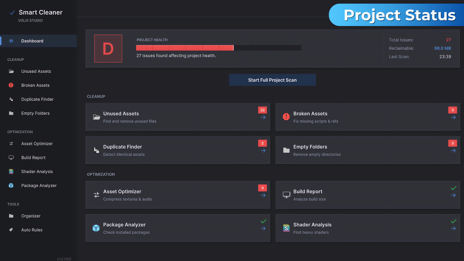Screen dimensions: 464x261
Task: Click the green checkmark on Build Report card
Action: 453,188
